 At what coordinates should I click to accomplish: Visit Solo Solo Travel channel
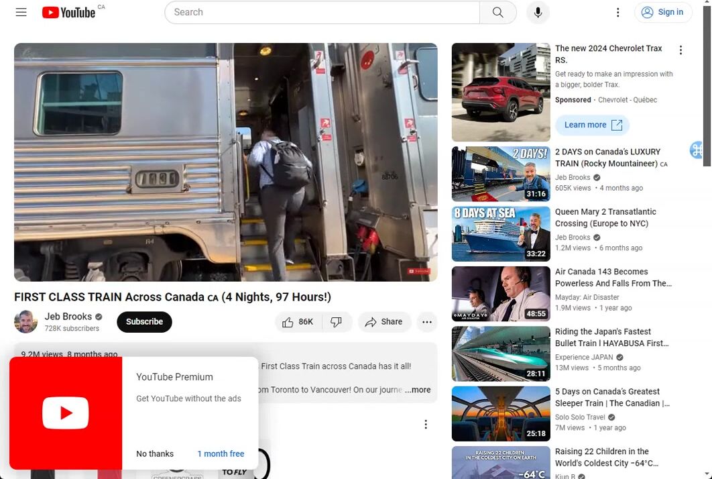pos(580,417)
